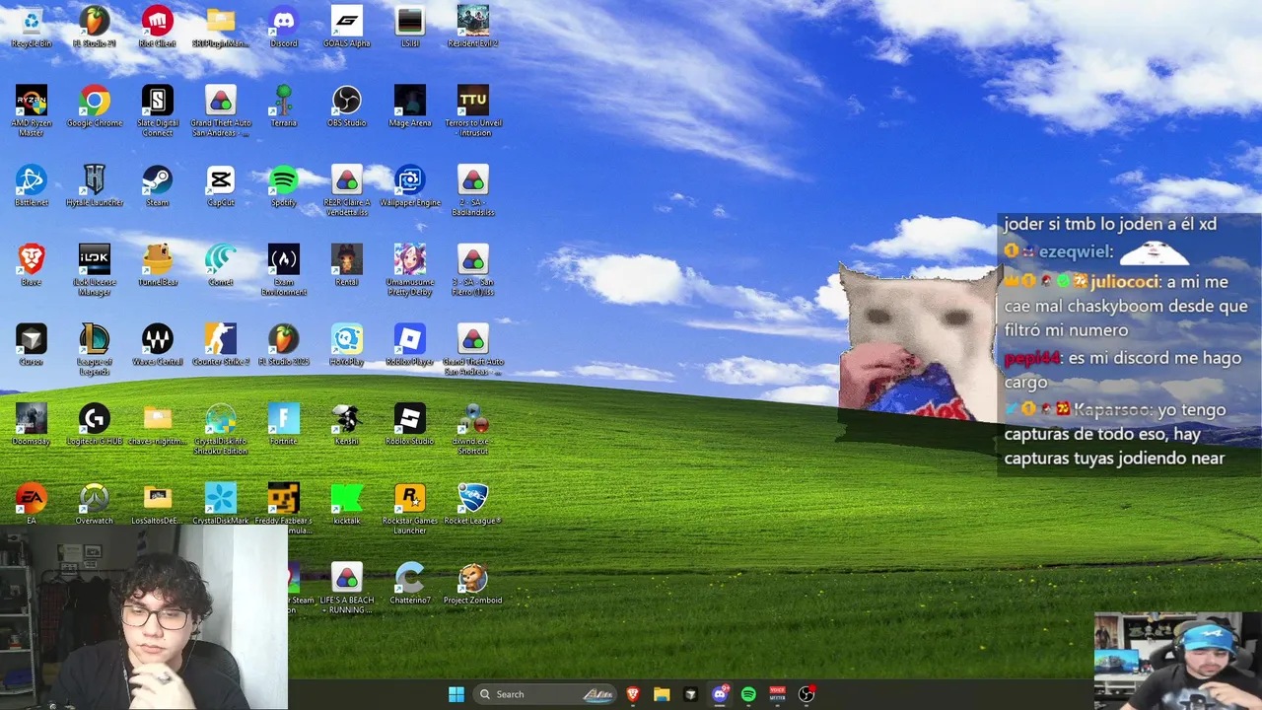Image resolution: width=1262 pixels, height=710 pixels.
Task: Launch the Roblox Player desktop shortcut
Action: point(410,345)
